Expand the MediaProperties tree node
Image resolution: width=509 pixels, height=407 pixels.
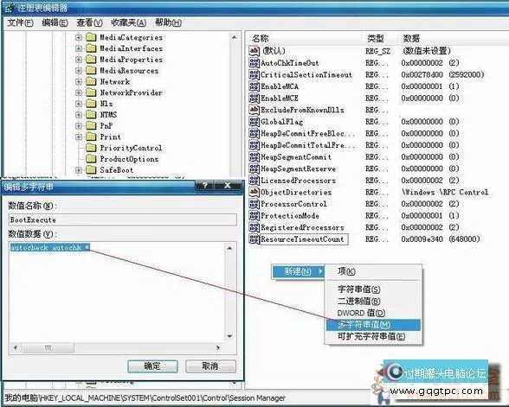pyautogui.click(x=78, y=60)
